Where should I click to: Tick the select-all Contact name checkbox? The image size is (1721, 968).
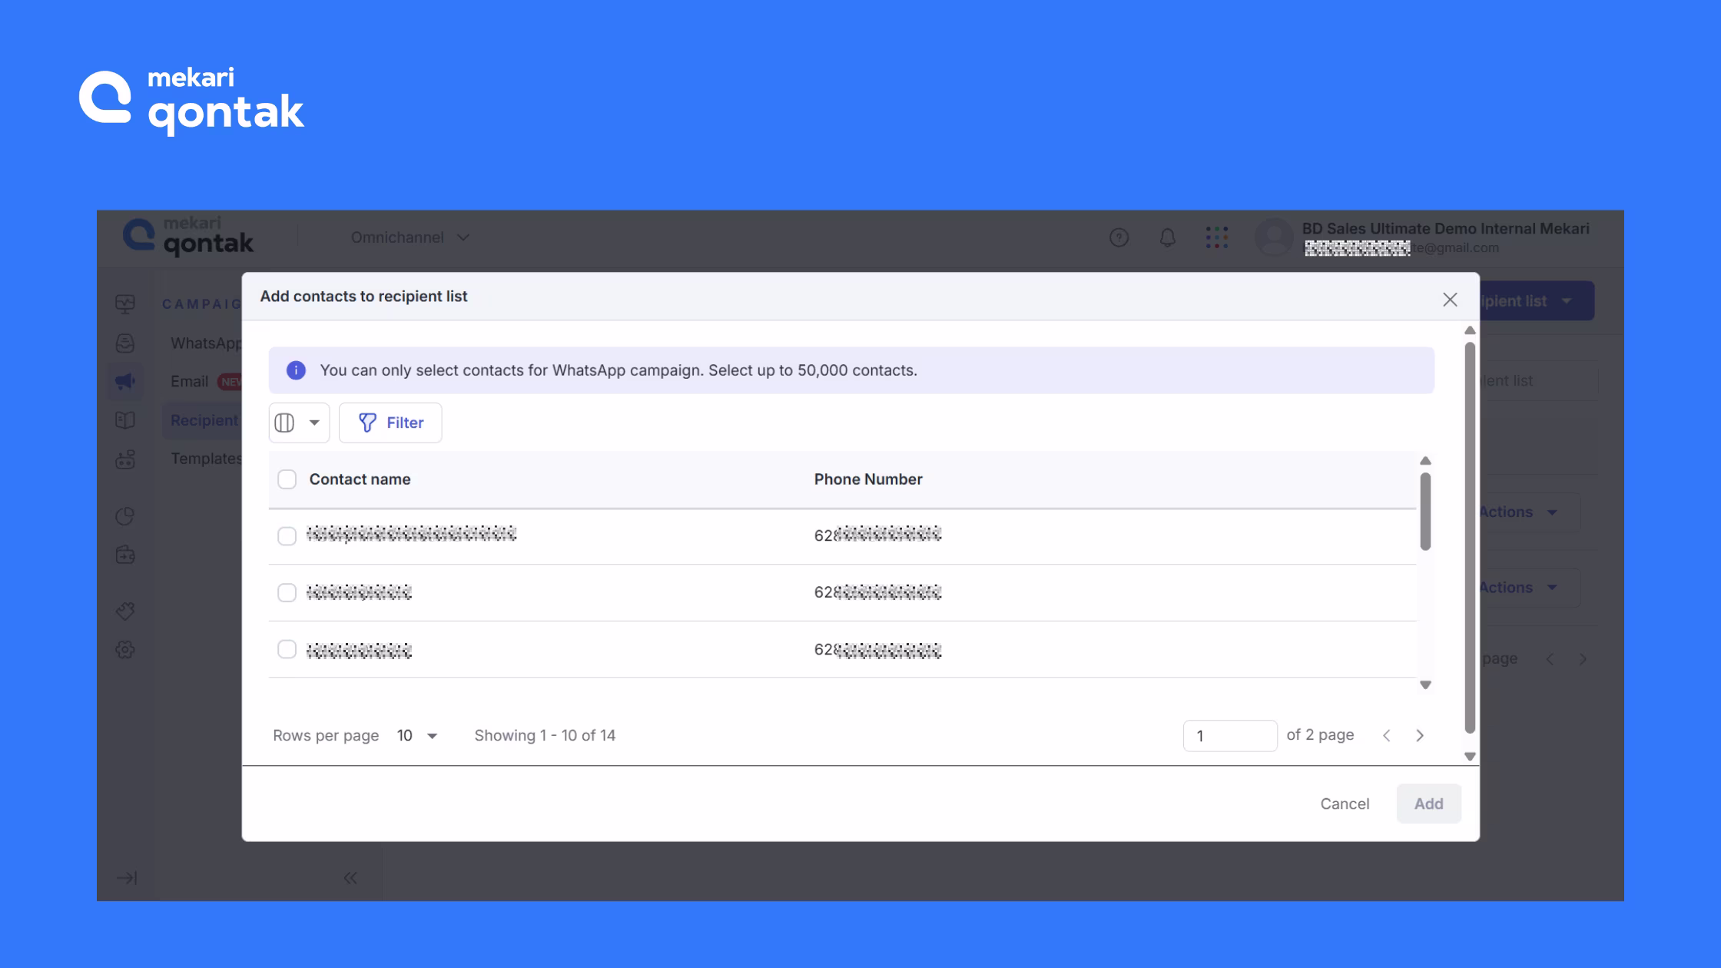287,479
